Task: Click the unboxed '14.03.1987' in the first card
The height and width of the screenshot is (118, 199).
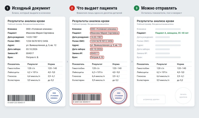Action: click(32, 37)
